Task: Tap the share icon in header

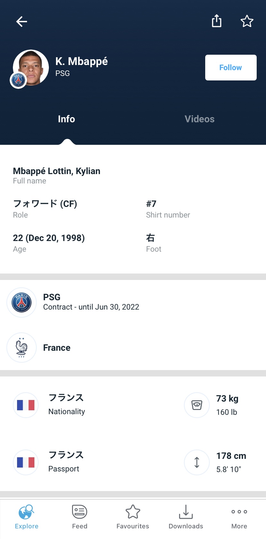Action: click(x=216, y=21)
